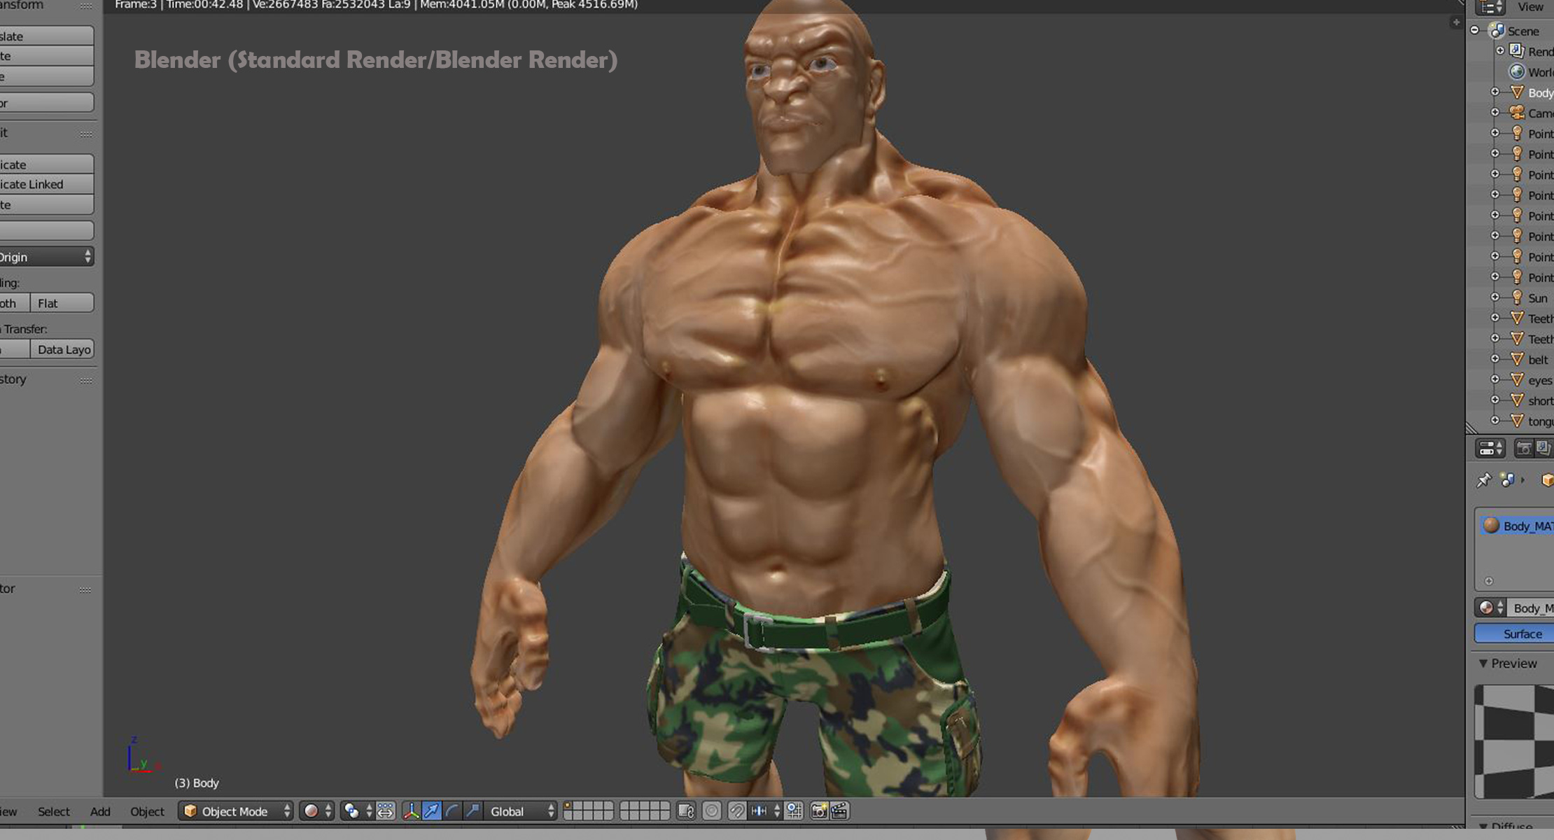
Task: Pin the material context with pushpin icon
Action: 1485,479
